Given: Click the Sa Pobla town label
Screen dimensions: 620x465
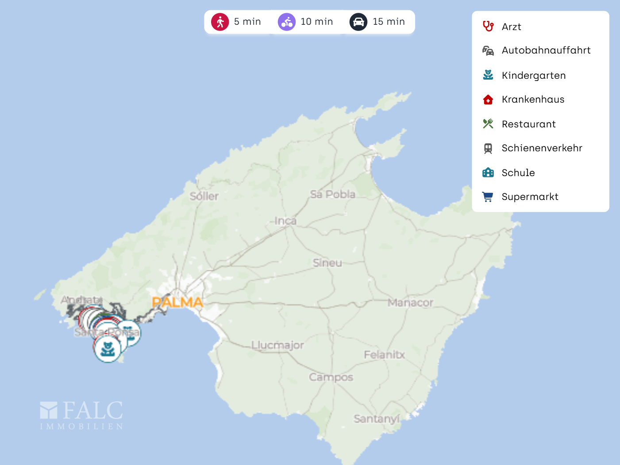Looking at the screenshot, I should [x=332, y=194].
